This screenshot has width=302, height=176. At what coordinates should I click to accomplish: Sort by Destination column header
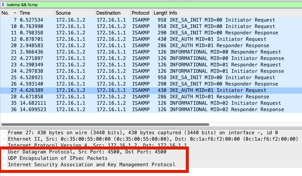point(113,13)
